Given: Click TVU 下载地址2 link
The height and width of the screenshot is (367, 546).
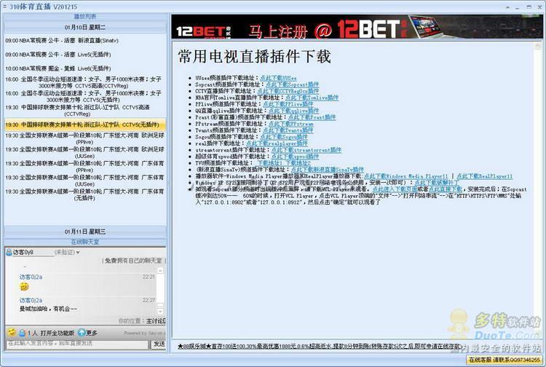Looking at the screenshot, I should click(x=298, y=163).
